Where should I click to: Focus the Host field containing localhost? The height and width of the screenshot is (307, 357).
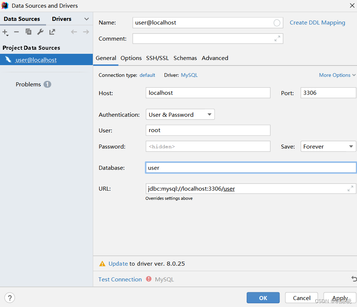pos(208,93)
